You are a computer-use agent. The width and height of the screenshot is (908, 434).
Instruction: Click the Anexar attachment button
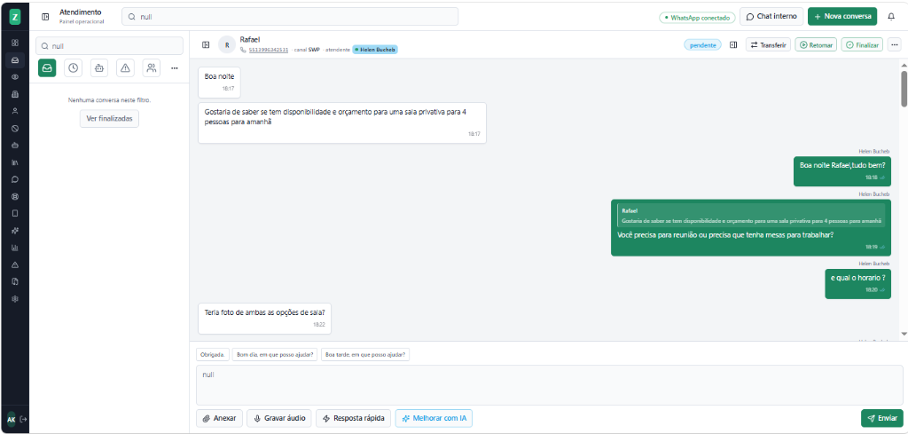pos(220,418)
